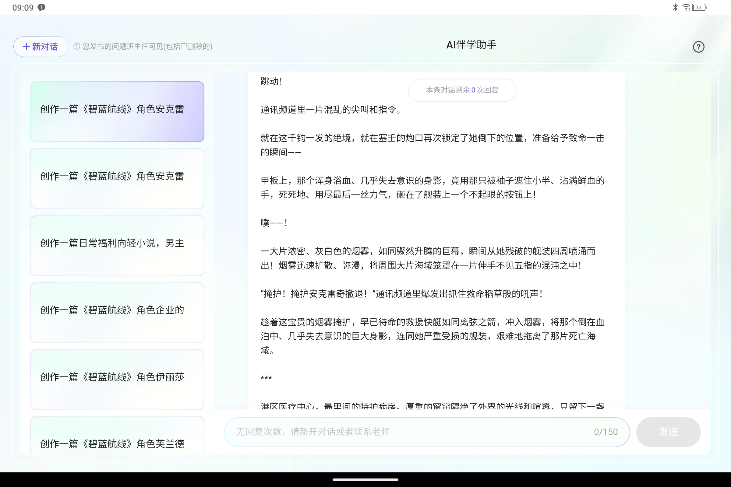The image size is (731, 487).
Task: Open the 日常福利向轻小说 conversation
Action: [x=117, y=245]
